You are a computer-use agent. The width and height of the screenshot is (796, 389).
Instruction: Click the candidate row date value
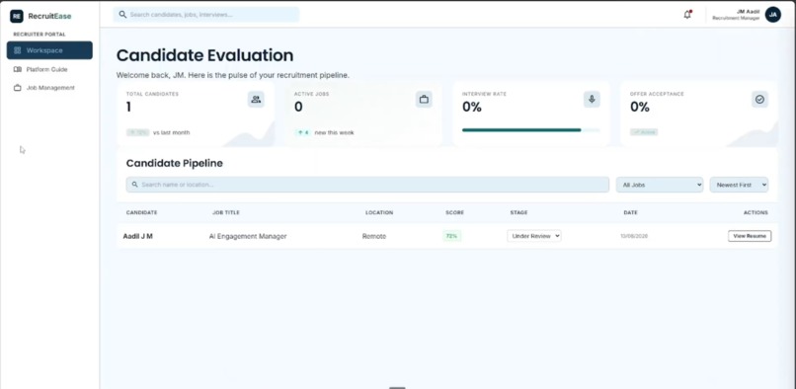coord(634,236)
